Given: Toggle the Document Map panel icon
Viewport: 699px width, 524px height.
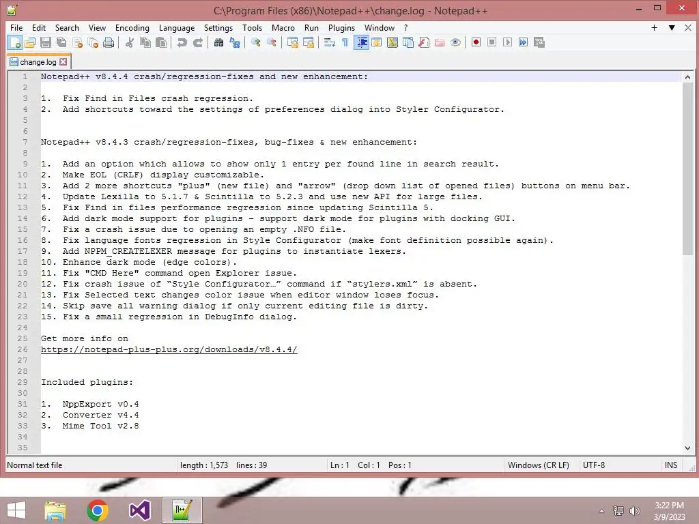Looking at the screenshot, I should tap(393, 42).
